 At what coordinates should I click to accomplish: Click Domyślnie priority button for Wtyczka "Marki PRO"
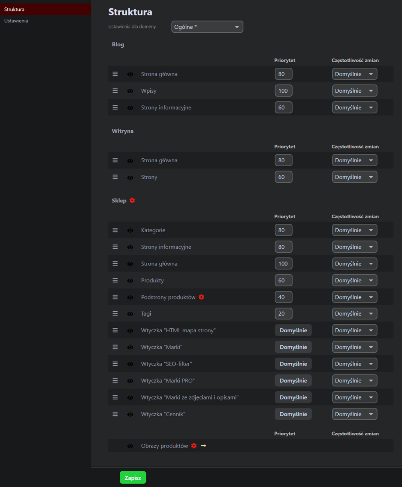293,381
